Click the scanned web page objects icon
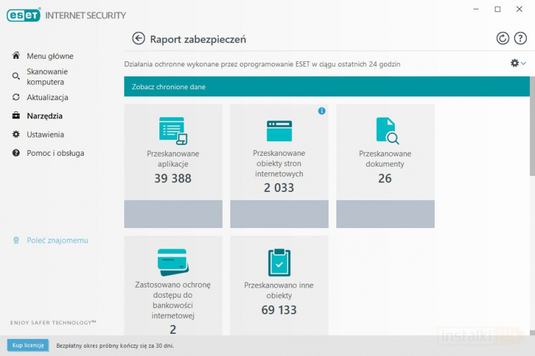The height and width of the screenshot is (356, 535). tap(279, 130)
